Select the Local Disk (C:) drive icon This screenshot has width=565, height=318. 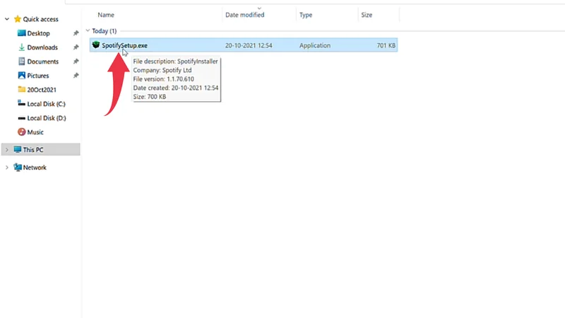tap(21, 104)
